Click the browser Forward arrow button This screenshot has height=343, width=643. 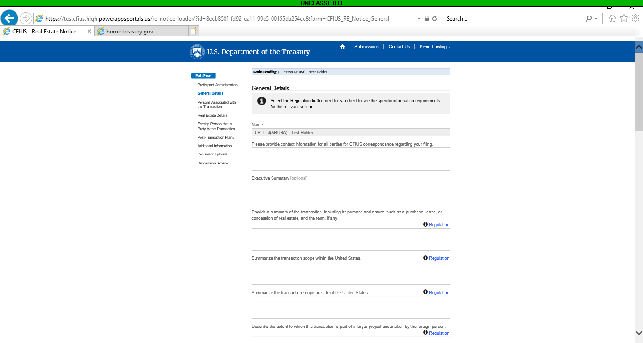point(25,18)
